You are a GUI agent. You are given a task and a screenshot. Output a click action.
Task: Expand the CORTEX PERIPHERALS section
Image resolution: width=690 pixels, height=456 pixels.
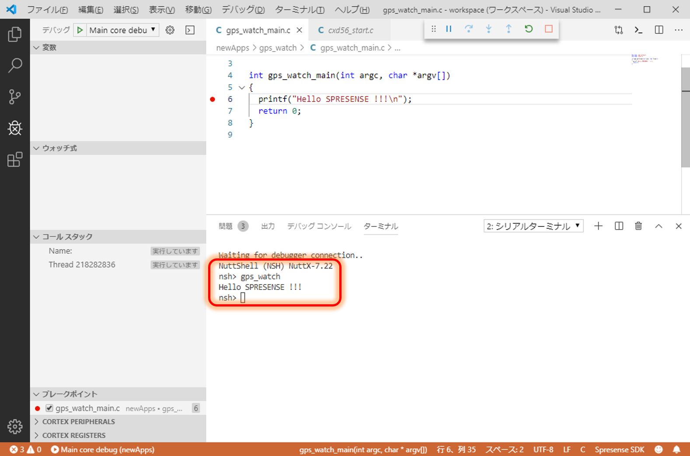[79, 421]
